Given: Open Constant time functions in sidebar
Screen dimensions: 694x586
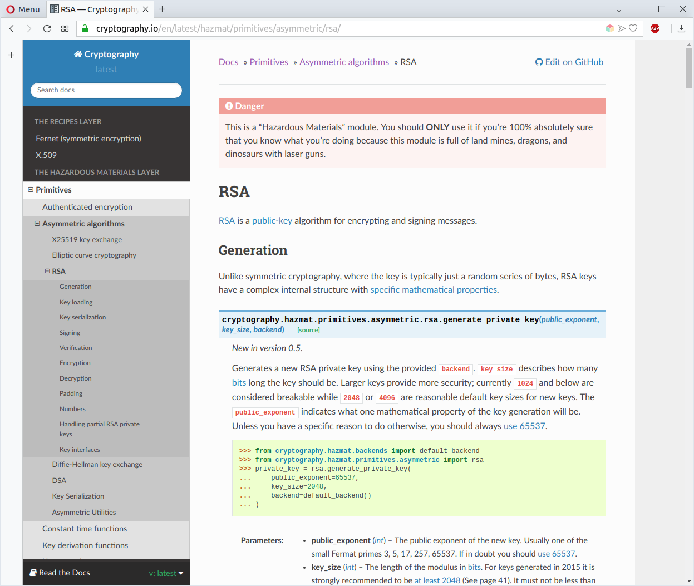Looking at the screenshot, I should click(x=85, y=529).
